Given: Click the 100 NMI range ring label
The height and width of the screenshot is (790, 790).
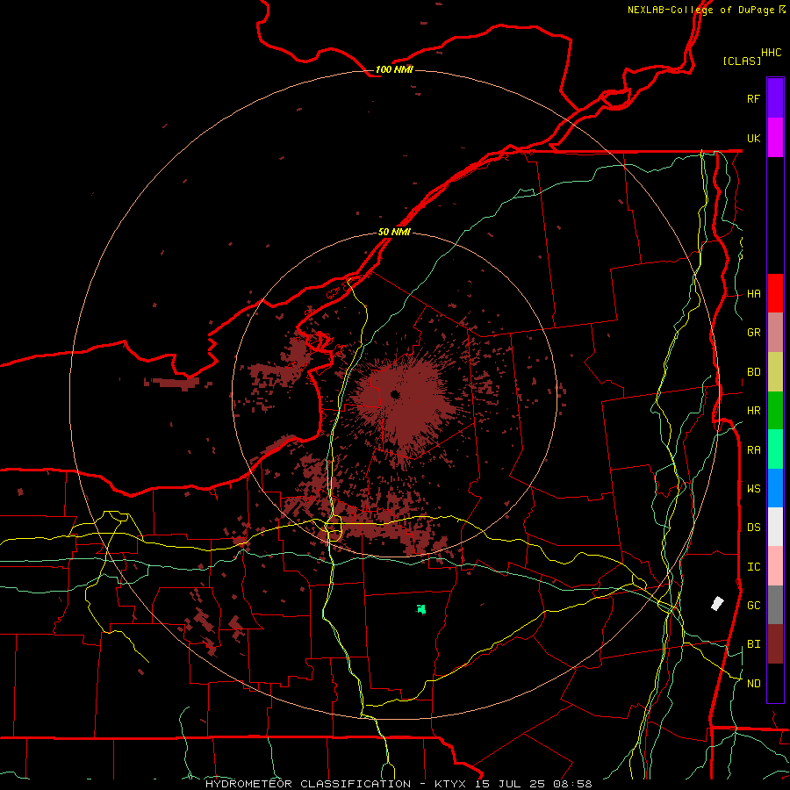Looking at the screenshot, I should tap(394, 69).
